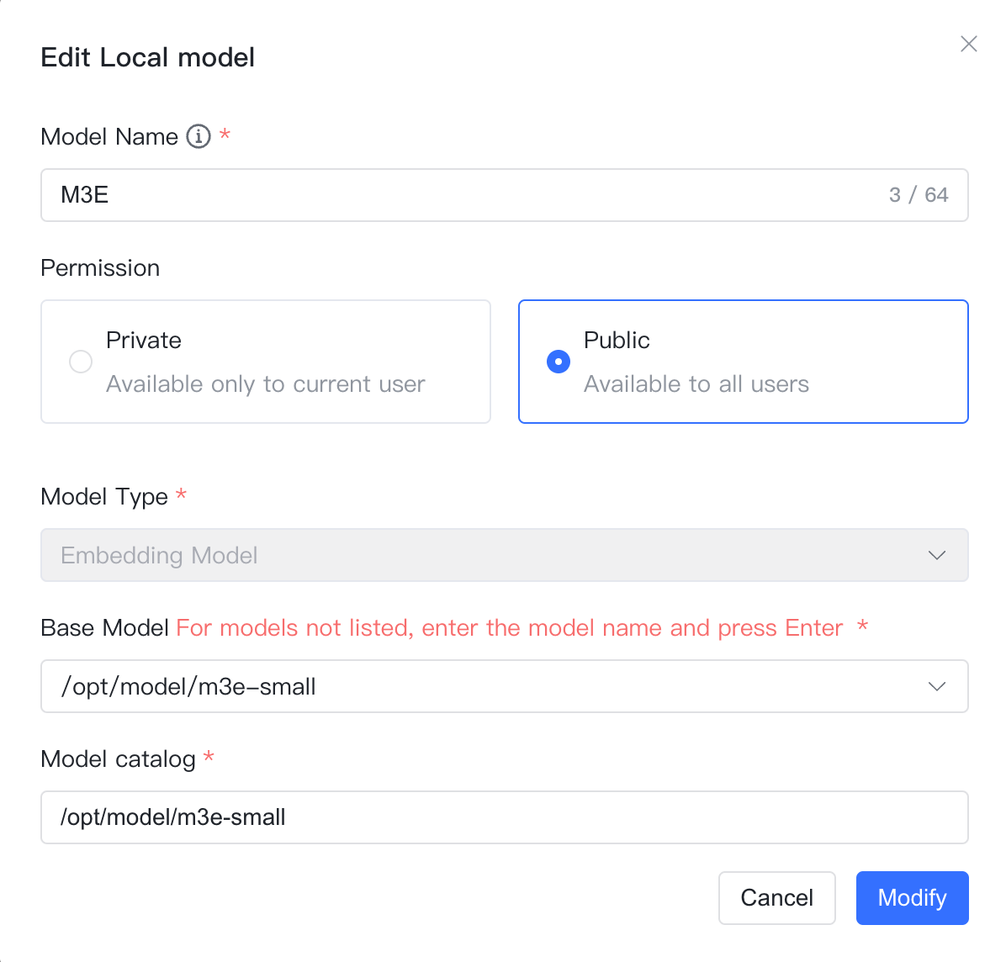Click the red Base Model hint text

(510, 628)
